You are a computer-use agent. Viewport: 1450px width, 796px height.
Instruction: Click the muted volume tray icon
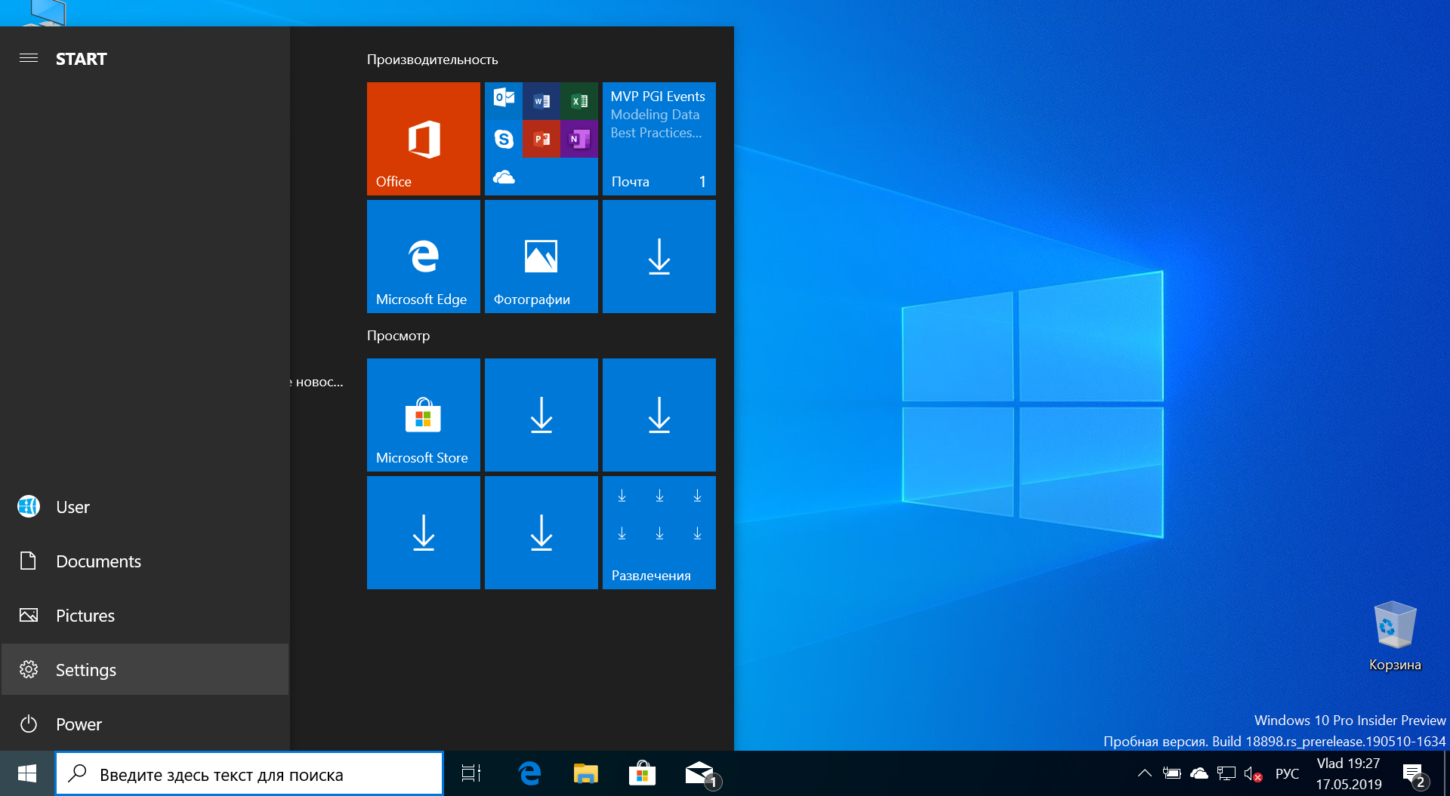[x=1254, y=773]
